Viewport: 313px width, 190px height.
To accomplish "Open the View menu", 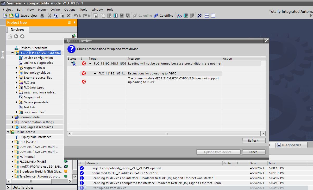I will point(30,10).
